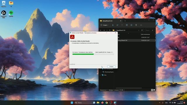The image size is (187, 105).
Task: Open the yellow folder desktop icon
Action: click(11, 4)
